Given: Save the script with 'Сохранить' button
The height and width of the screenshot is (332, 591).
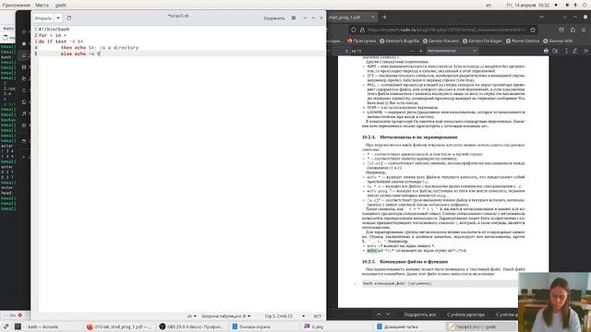Looking at the screenshot, I should (274, 18).
